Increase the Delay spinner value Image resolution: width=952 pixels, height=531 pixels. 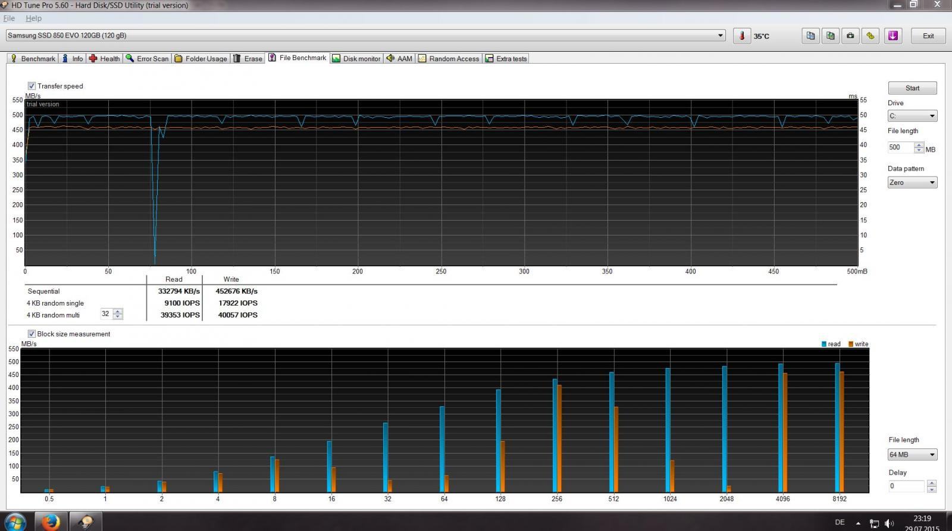pos(932,483)
